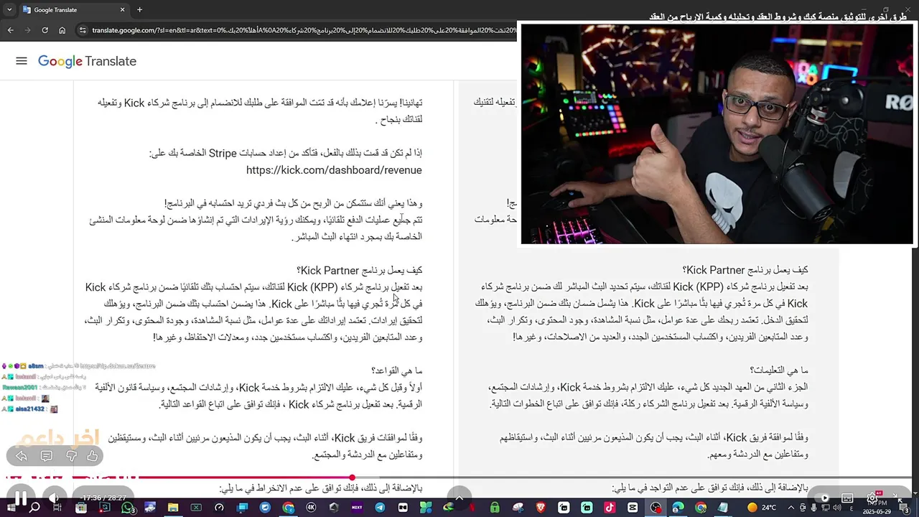Click the Google Translate logo

tap(87, 61)
